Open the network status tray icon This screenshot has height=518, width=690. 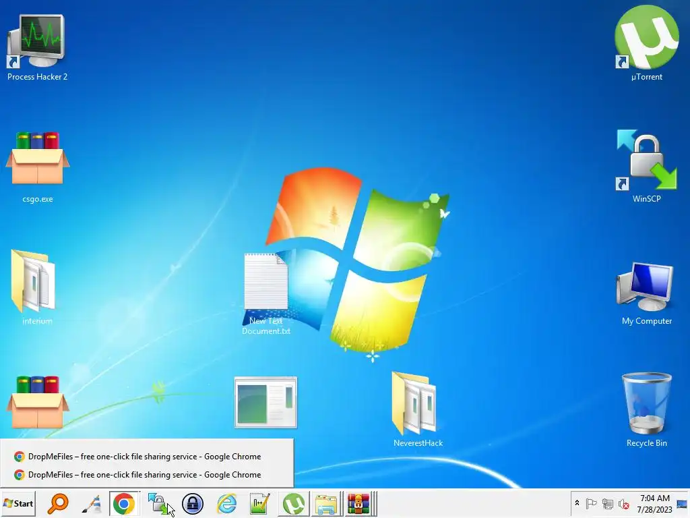click(x=608, y=503)
